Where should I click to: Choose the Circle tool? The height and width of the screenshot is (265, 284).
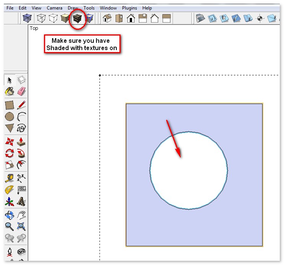[10, 117]
